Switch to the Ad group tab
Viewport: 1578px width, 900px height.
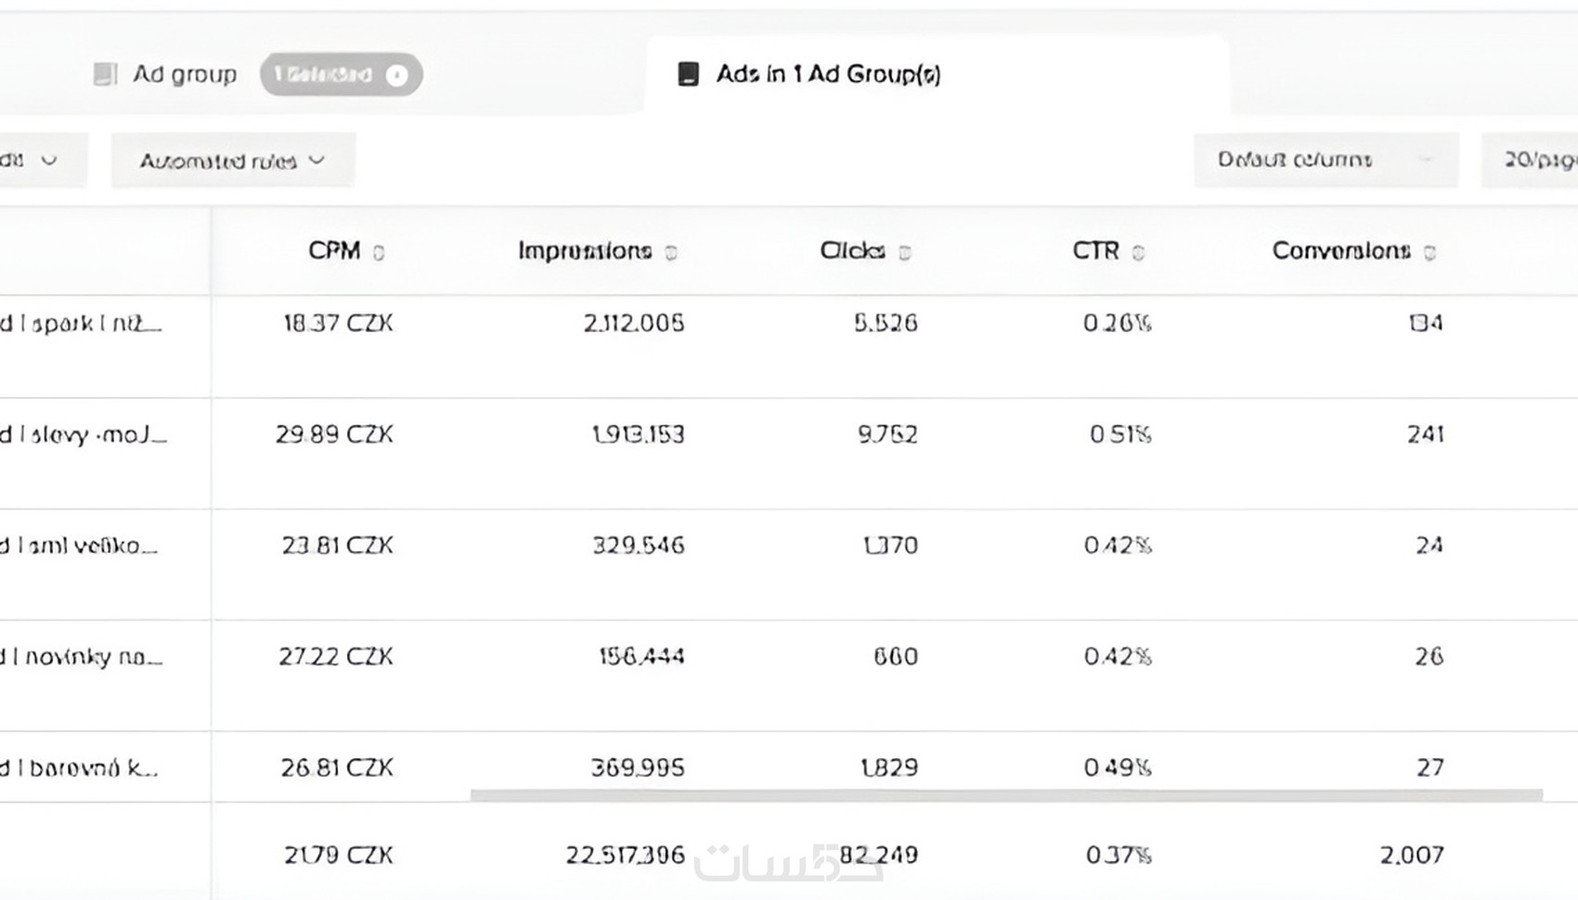(x=184, y=74)
